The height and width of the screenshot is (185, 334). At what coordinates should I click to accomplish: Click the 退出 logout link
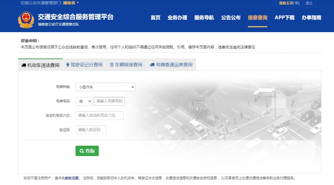click(309, 3)
